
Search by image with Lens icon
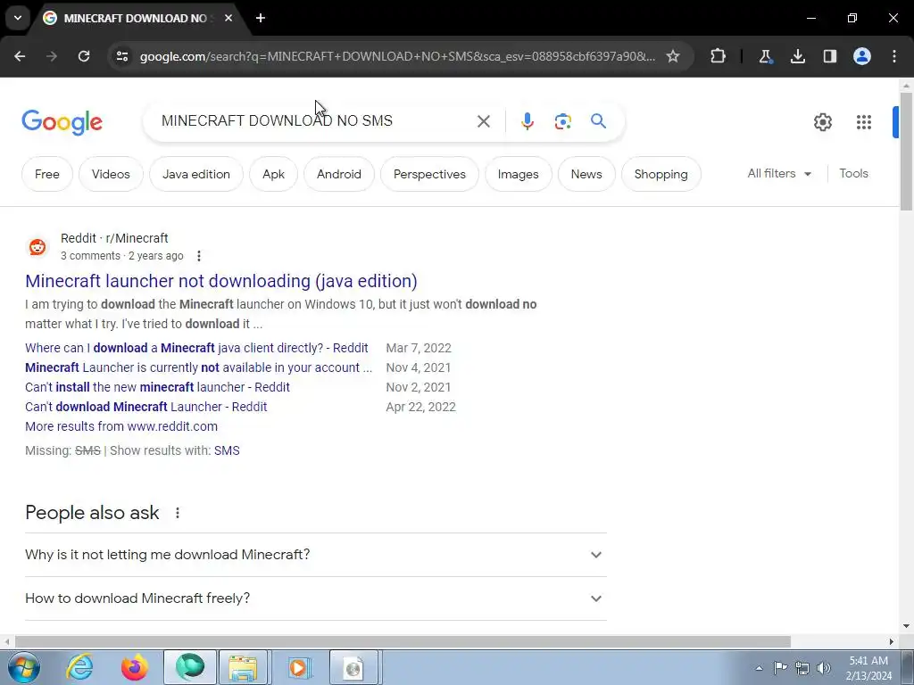point(562,121)
